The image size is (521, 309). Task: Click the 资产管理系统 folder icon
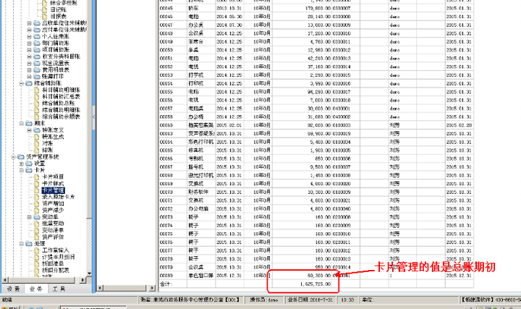[x=21, y=156]
